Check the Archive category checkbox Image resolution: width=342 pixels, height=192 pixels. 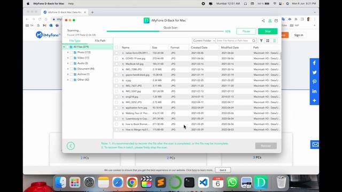point(71,74)
